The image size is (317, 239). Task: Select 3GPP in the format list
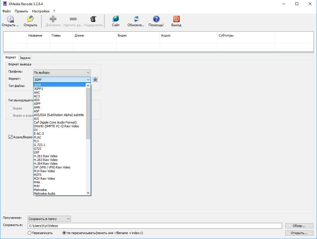click(x=60, y=85)
